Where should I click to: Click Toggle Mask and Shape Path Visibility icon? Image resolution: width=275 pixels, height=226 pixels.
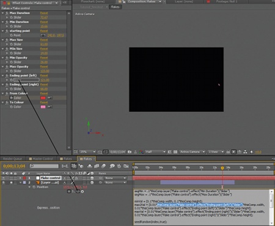click(105, 152)
